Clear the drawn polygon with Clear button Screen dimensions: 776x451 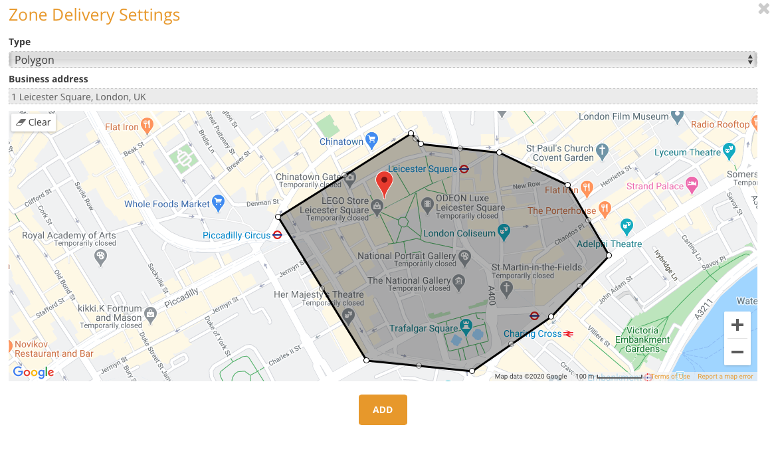tap(34, 122)
